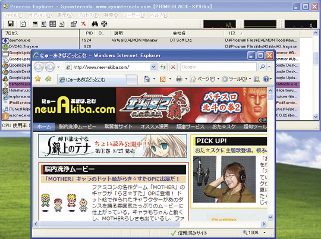Expand the address bar URL dropdown
The height and width of the screenshot is (239, 321).
[x=153, y=67]
